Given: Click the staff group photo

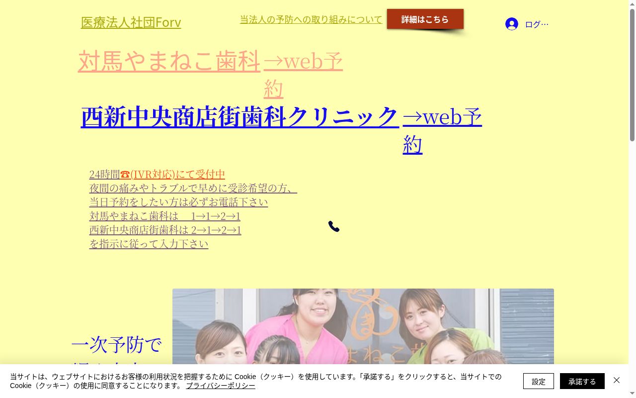Looking at the screenshot, I should (363, 326).
